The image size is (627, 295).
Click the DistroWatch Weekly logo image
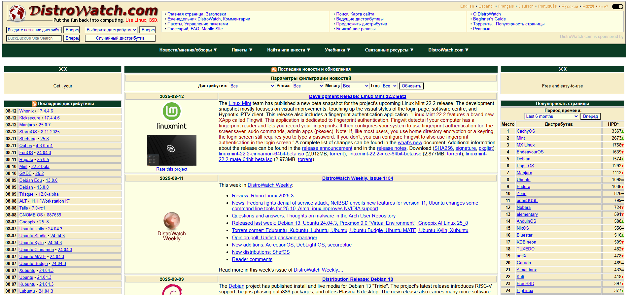[x=172, y=227]
